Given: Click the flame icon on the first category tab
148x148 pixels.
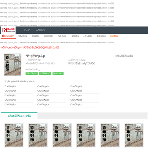Looking at the screenshot, I should [2, 36].
